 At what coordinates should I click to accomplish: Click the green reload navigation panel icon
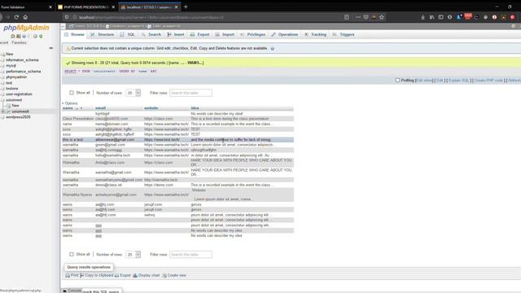[41, 36]
